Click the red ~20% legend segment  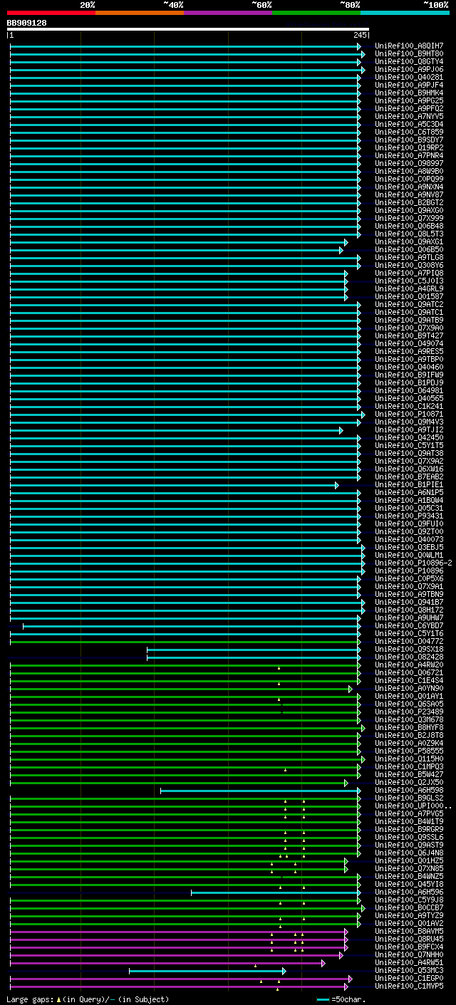click(x=51, y=12)
